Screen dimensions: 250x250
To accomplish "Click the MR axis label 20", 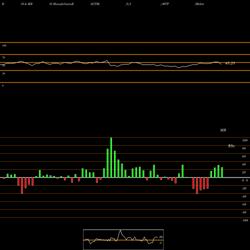I will click(x=244, y=172).
